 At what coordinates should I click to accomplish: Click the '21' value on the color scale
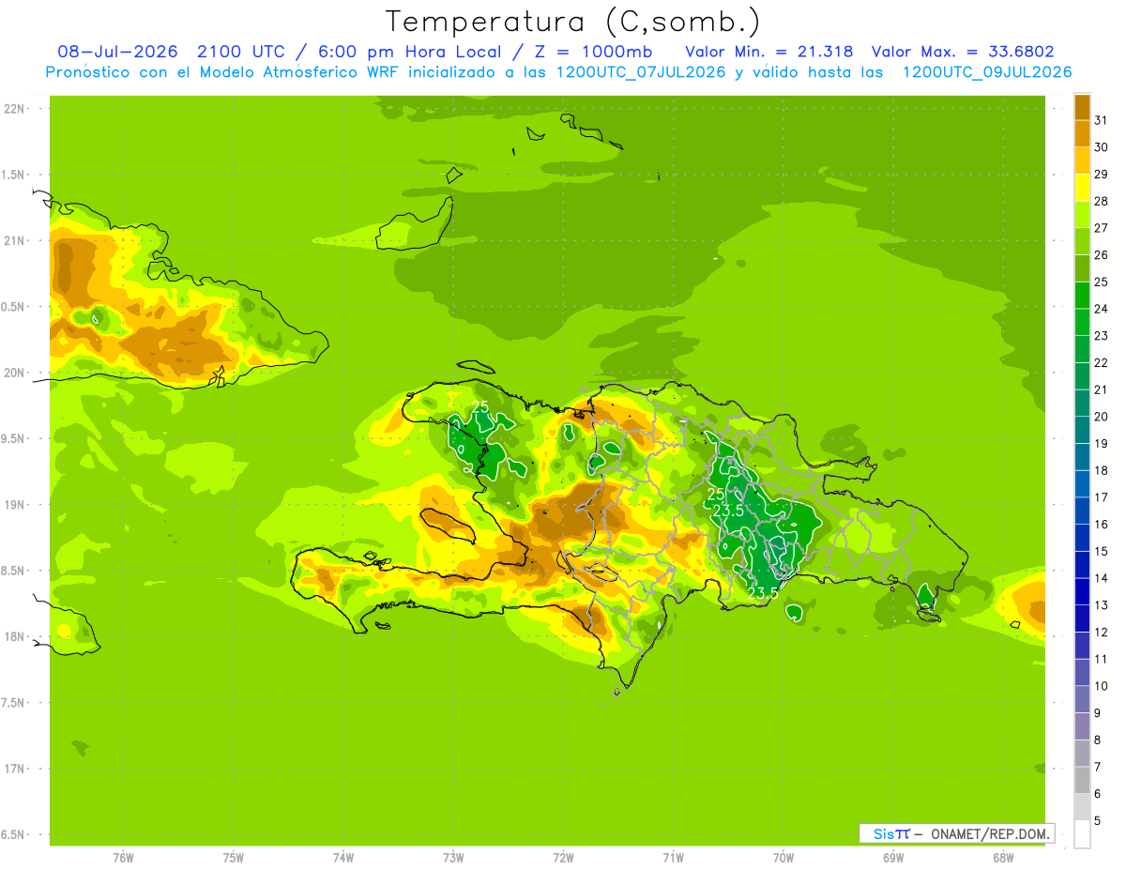point(1102,389)
